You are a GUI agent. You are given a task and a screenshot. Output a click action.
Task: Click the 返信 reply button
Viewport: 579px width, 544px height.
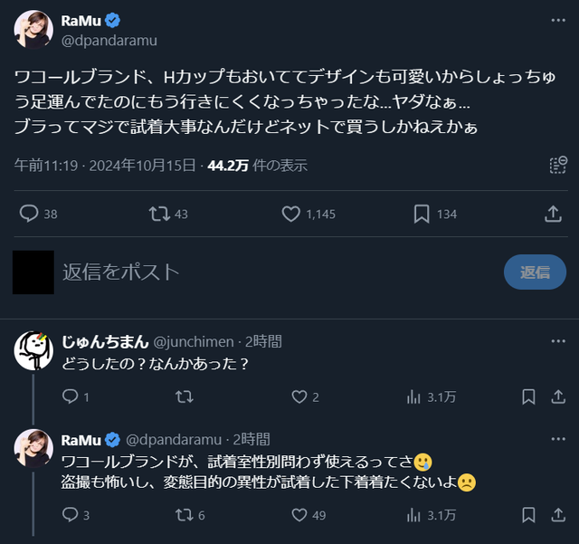(x=535, y=272)
